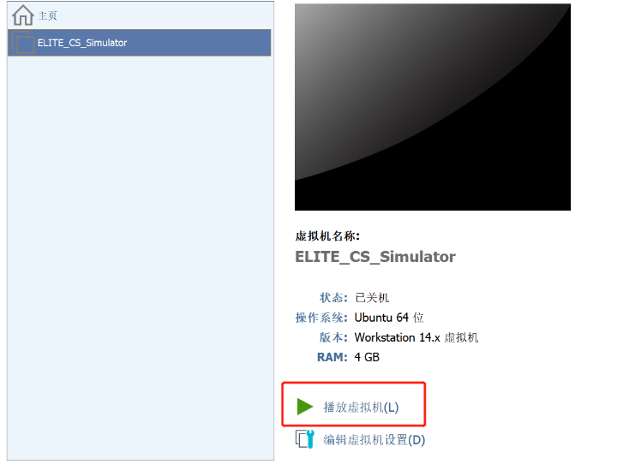This screenshot has height=476, width=635.
Task: Click 播放虚拟机(L) link
Action: 361,407
